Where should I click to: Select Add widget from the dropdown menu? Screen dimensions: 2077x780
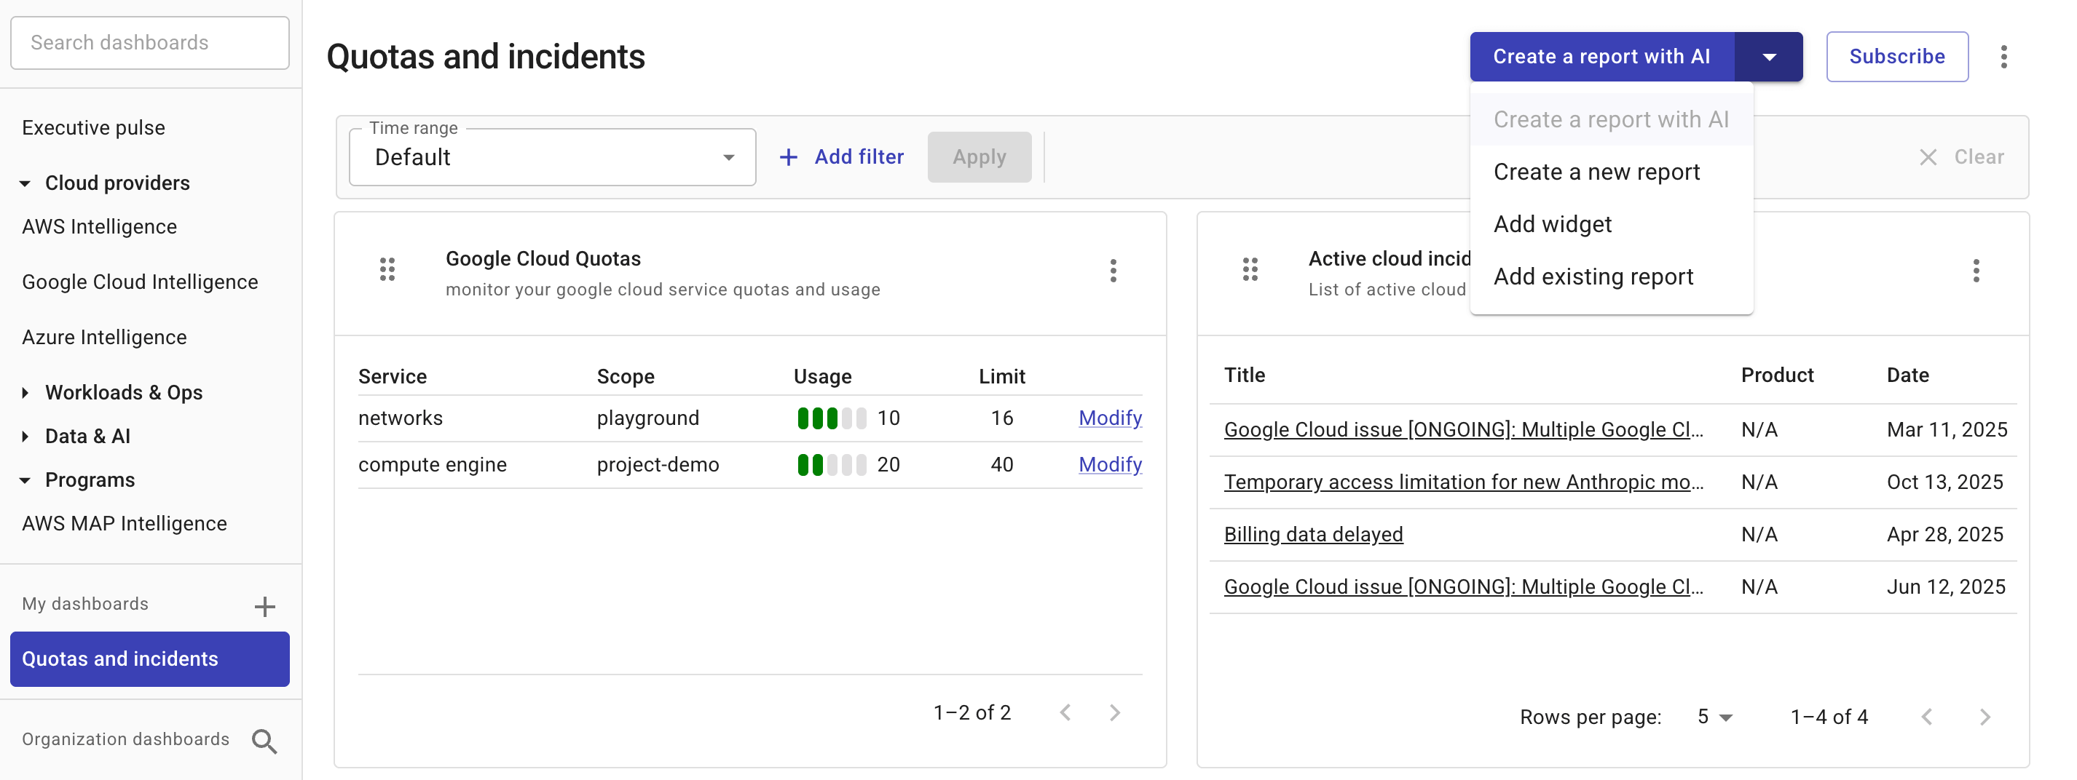pyautogui.click(x=1552, y=224)
